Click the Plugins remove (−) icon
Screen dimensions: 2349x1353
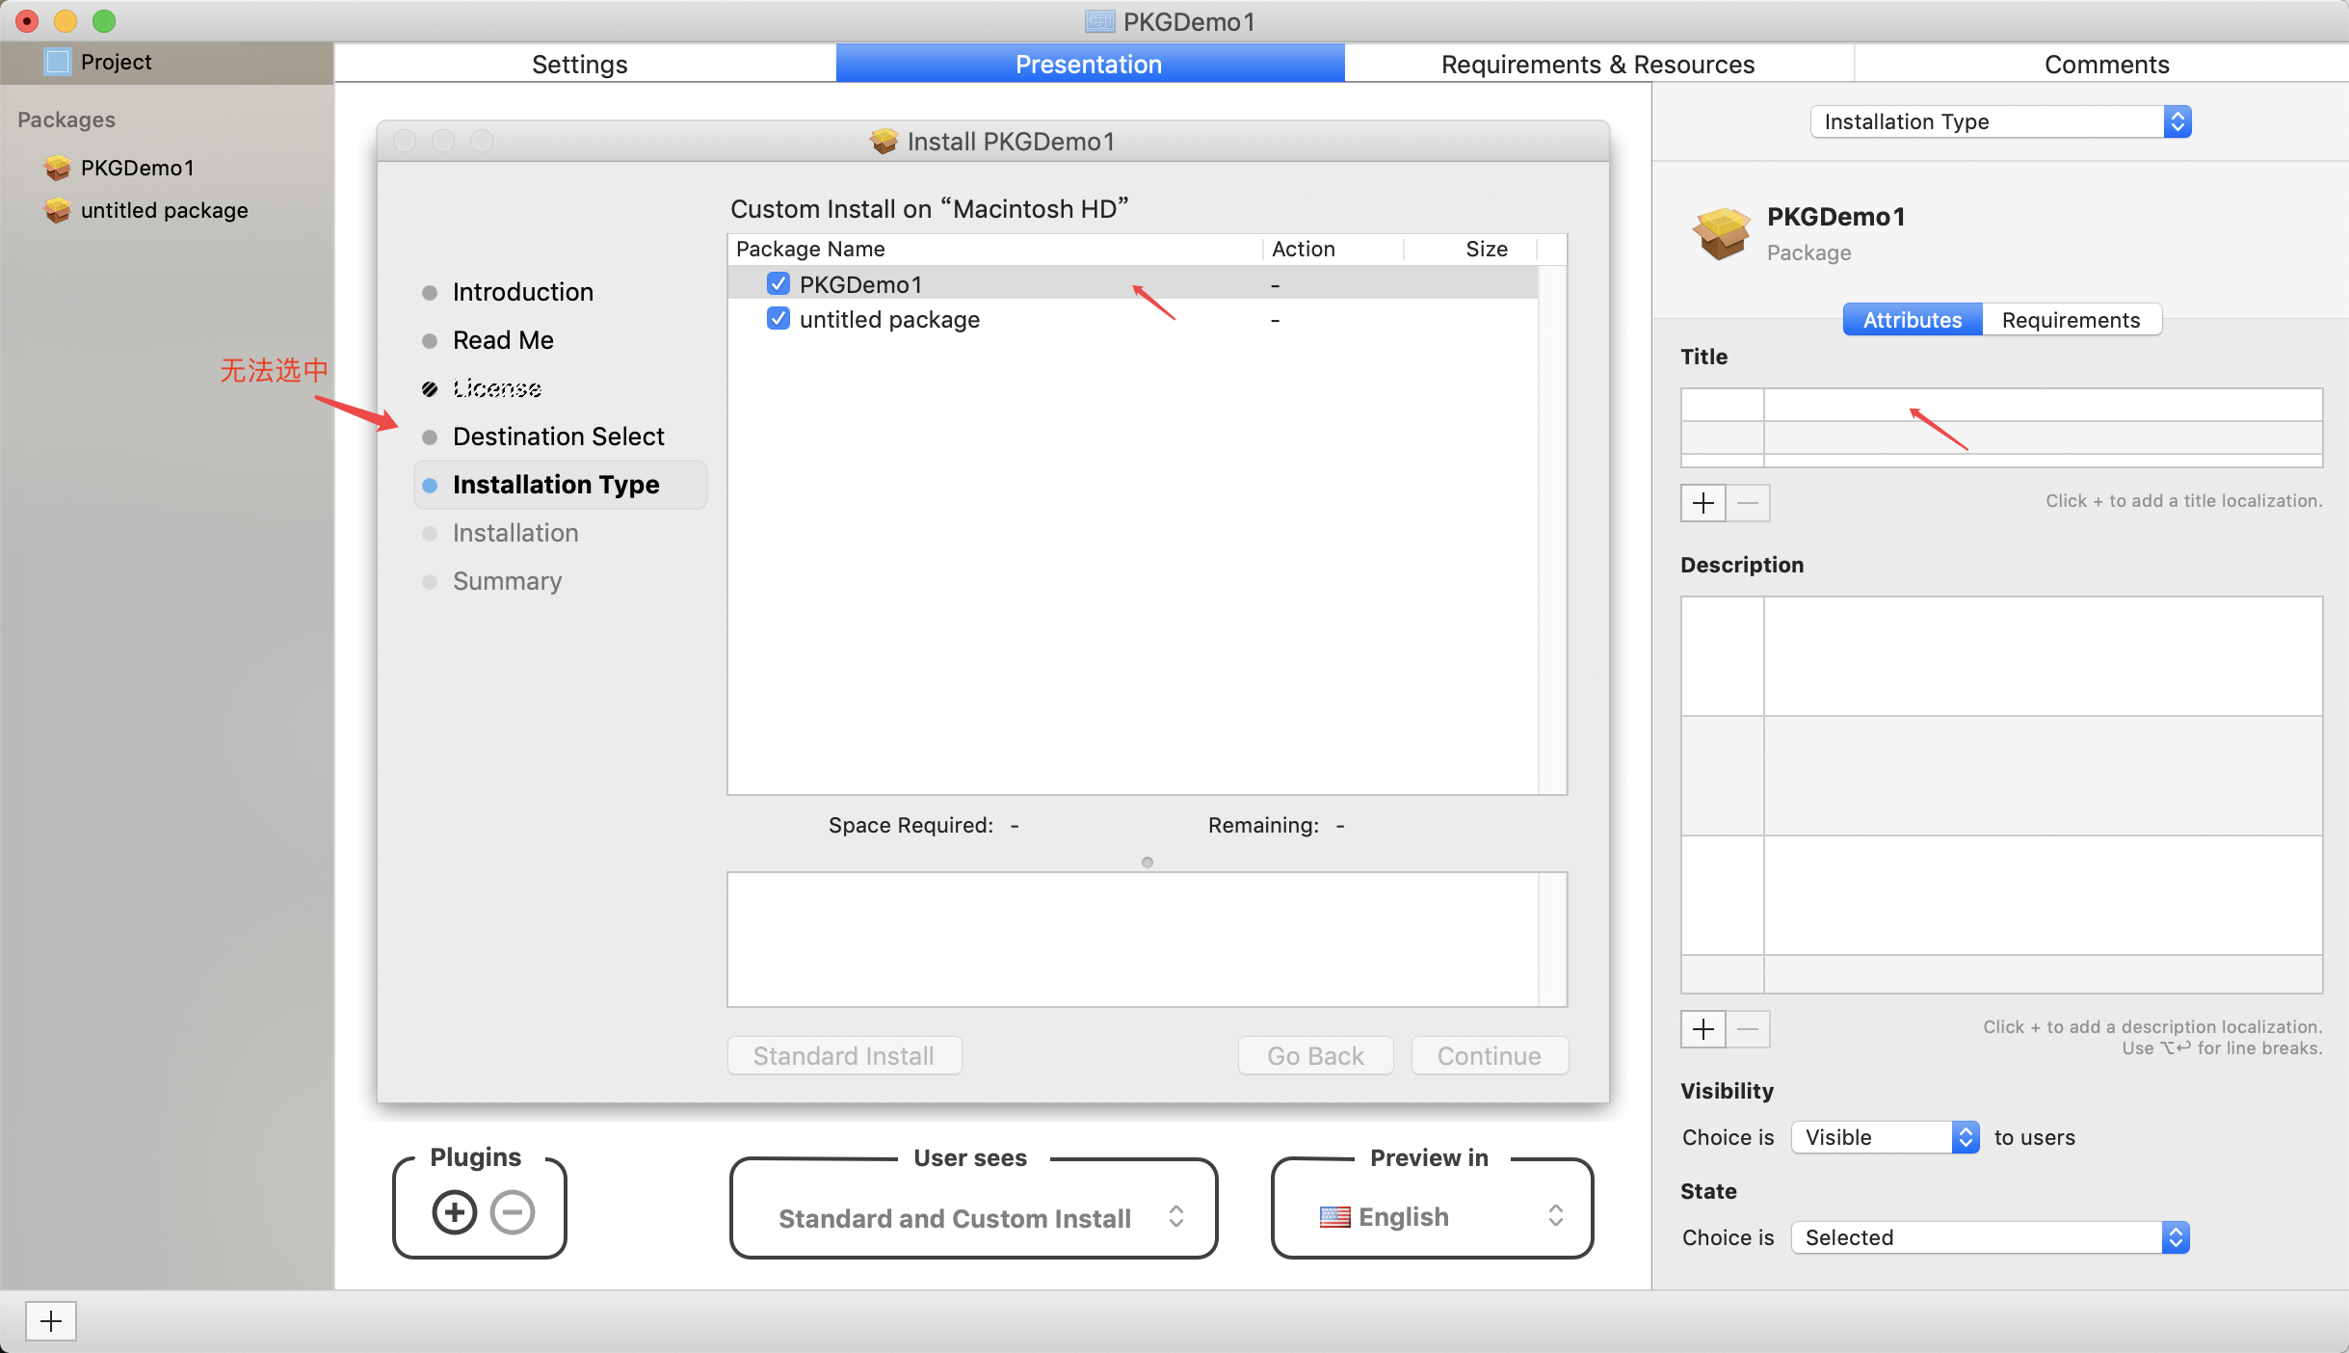[512, 1212]
